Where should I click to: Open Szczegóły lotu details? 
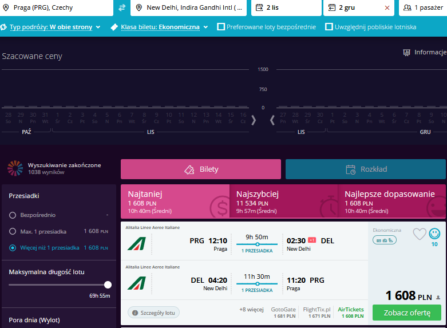[x=153, y=313]
